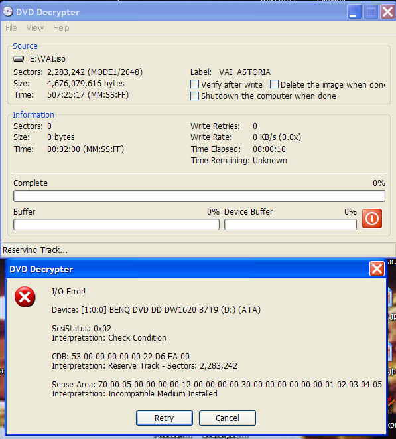Click the DVD Decrypter disc title icon

8,12
